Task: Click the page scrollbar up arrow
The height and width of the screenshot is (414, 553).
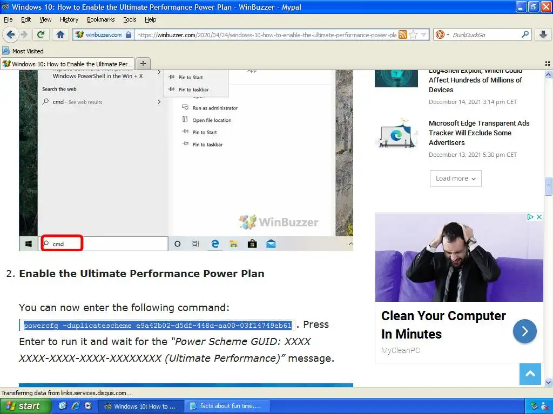Action: coord(548,74)
